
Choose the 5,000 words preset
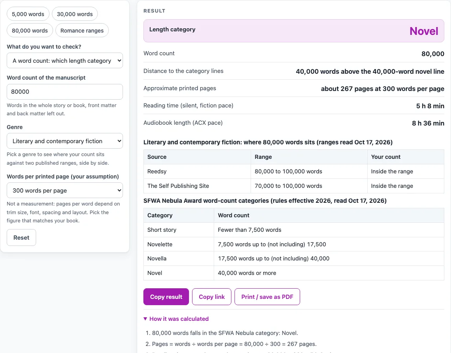pyautogui.click(x=28, y=14)
